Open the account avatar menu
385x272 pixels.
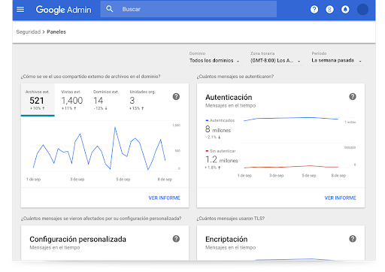[x=362, y=10]
